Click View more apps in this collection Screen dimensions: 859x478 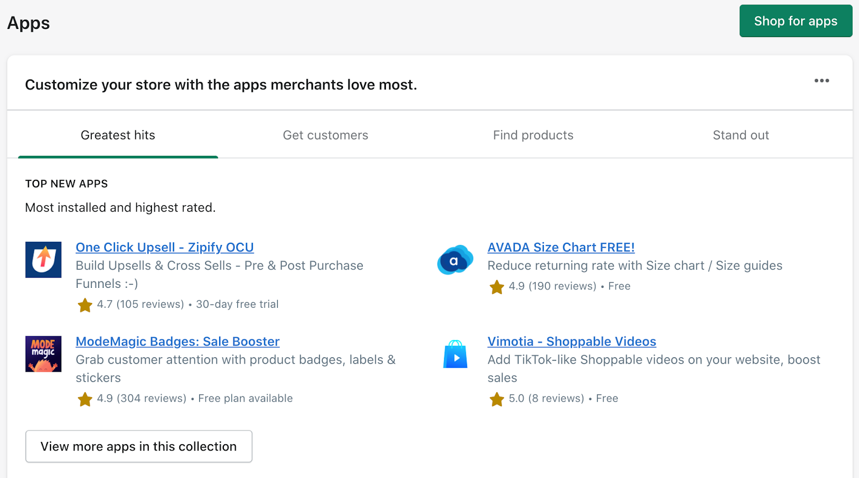pos(139,446)
